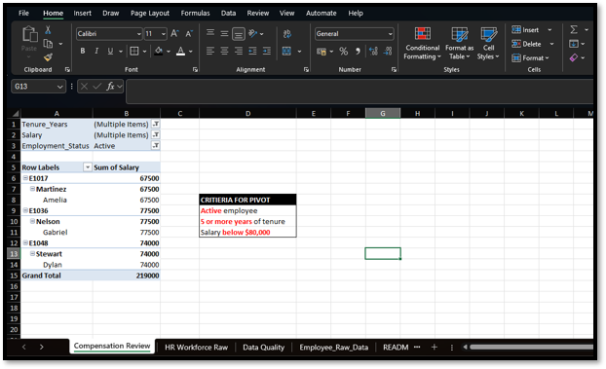Toggle bold formatting

(82, 51)
